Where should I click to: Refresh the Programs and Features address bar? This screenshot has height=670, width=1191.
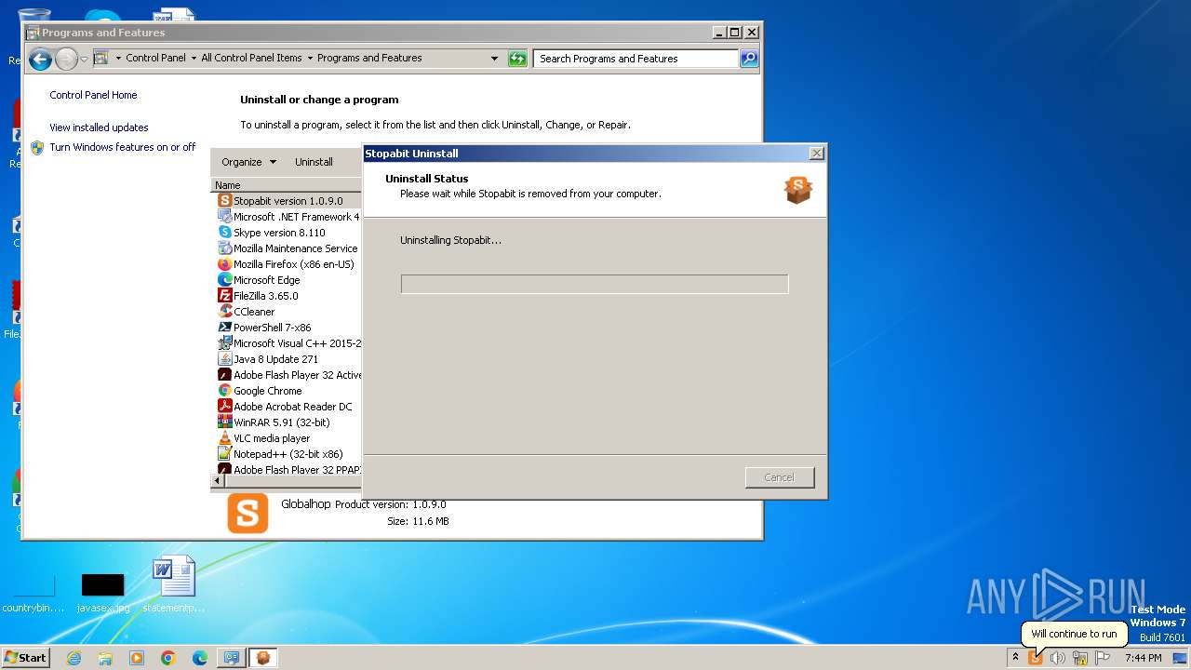(517, 59)
